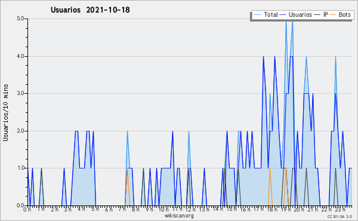Click the "13 h" hour label
Viewport: 358px width, 221px height.
204,210
